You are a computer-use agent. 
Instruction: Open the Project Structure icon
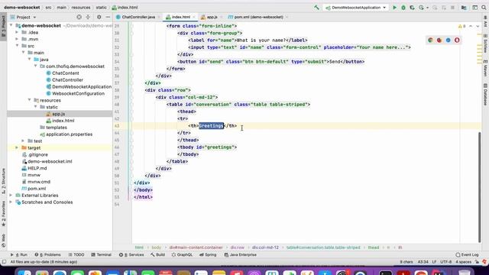coord(464,8)
